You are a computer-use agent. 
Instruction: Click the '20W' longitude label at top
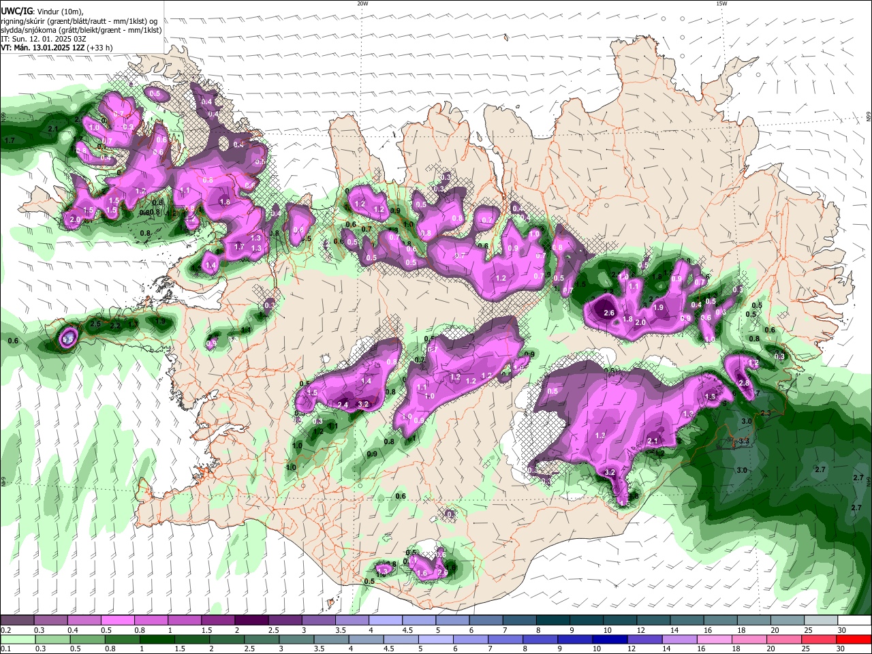(x=362, y=3)
